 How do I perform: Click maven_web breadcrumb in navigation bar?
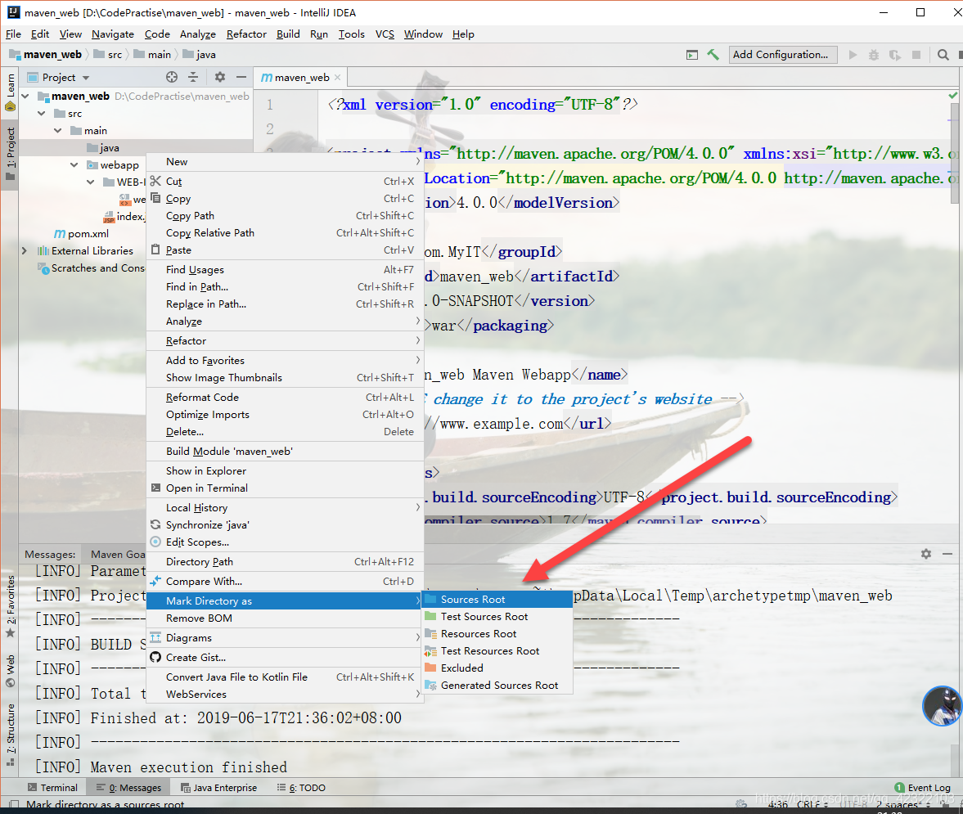[46, 55]
